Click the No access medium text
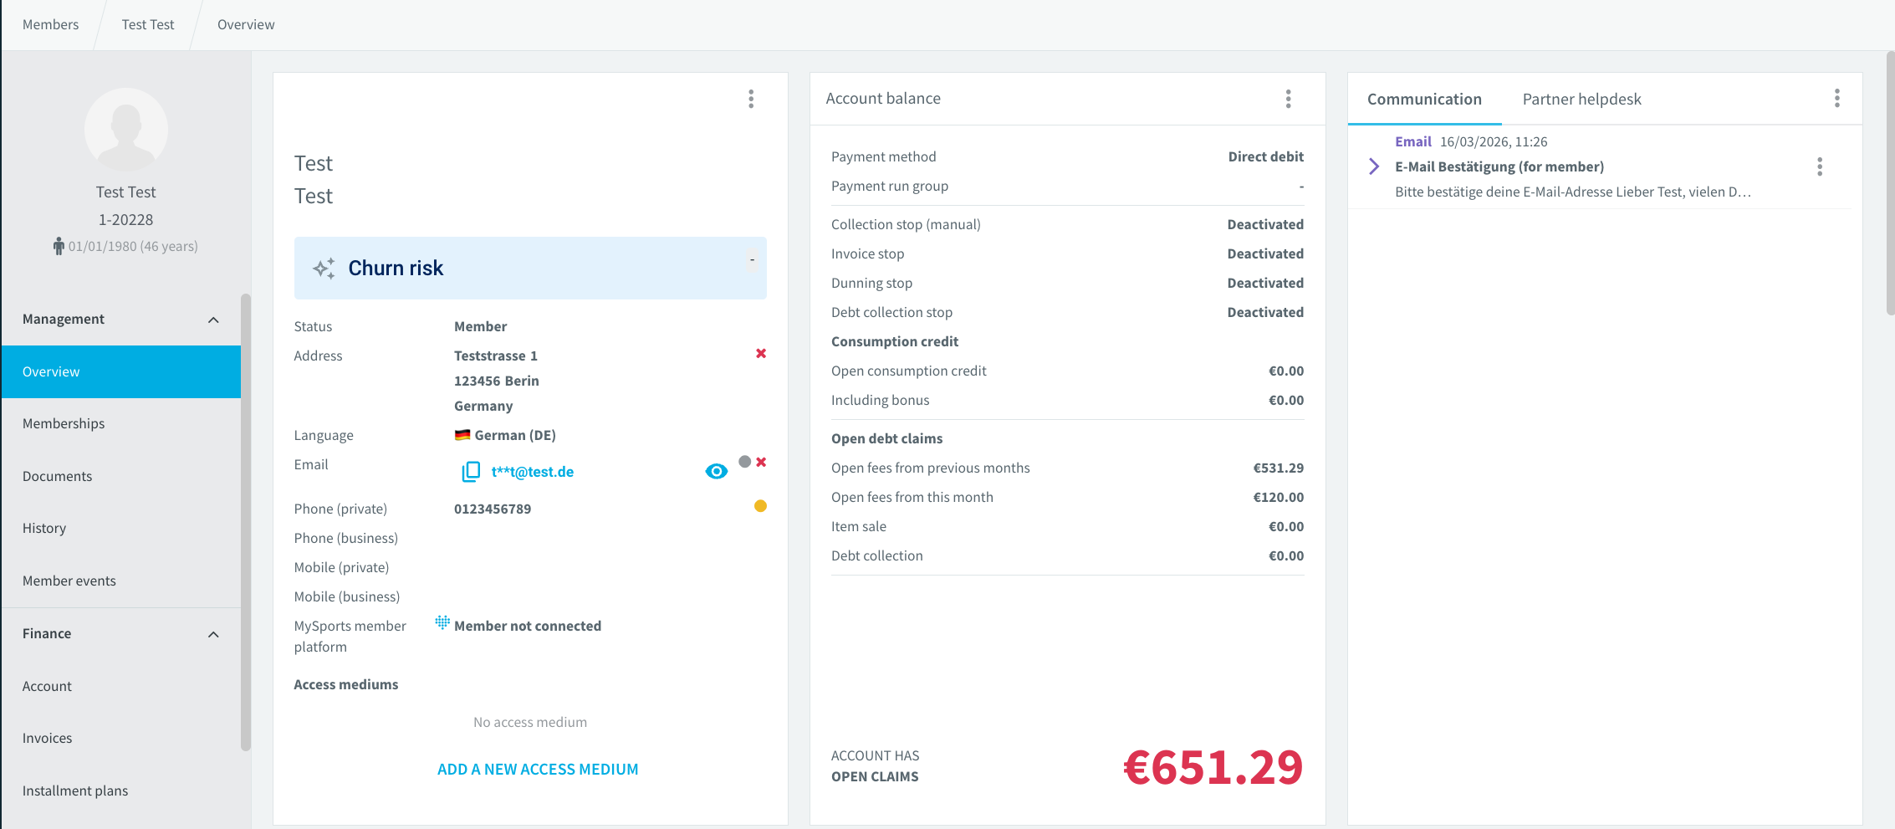Image resolution: width=1895 pixels, height=829 pixels. pos(530,722)
